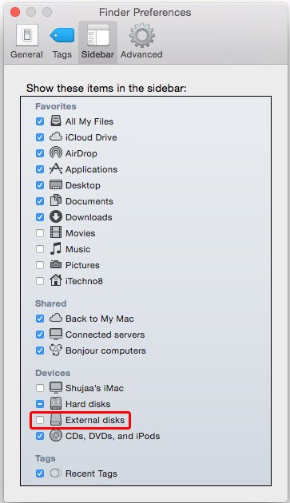Click the "Downloads" label
This screenshot has width=290, height=503.
pyautogui.click(x=89, y=217)
